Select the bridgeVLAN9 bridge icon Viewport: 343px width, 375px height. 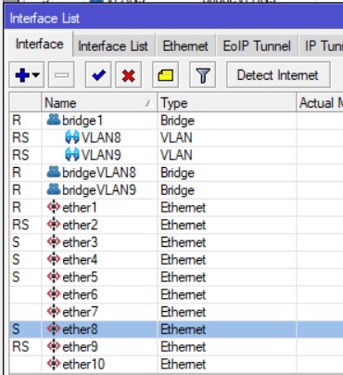coord(54,189)
